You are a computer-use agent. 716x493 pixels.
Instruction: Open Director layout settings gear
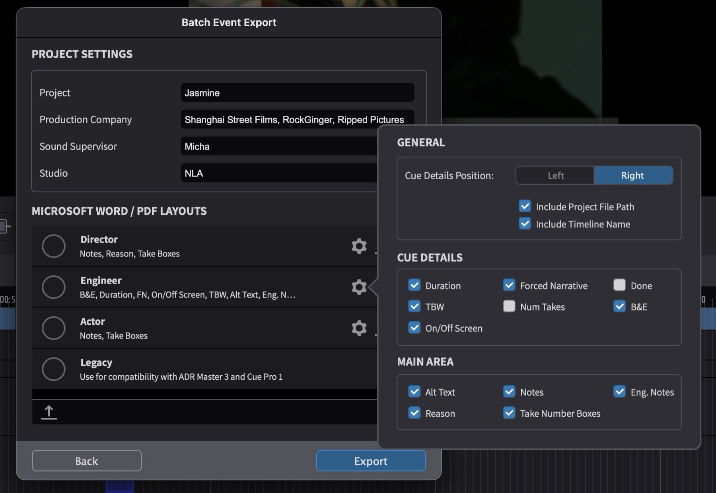pyautogui.click(x=359, y=246)
